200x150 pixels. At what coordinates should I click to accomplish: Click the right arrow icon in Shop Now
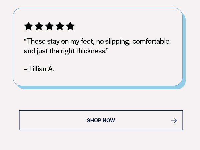[x=174, y=121]
